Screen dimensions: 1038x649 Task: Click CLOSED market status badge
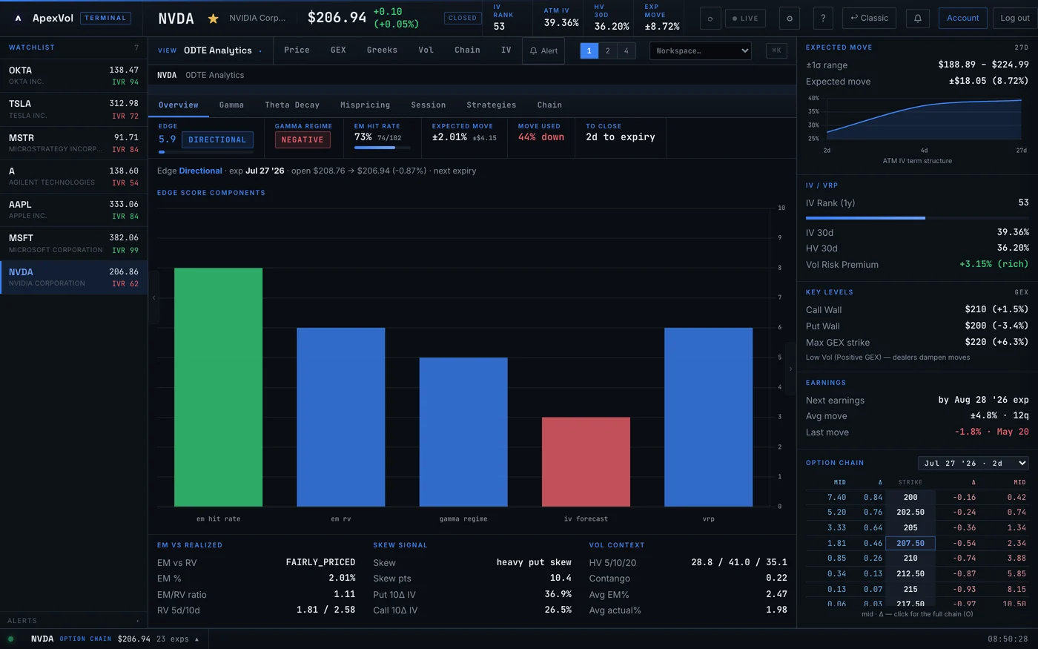tap(463, 18)
